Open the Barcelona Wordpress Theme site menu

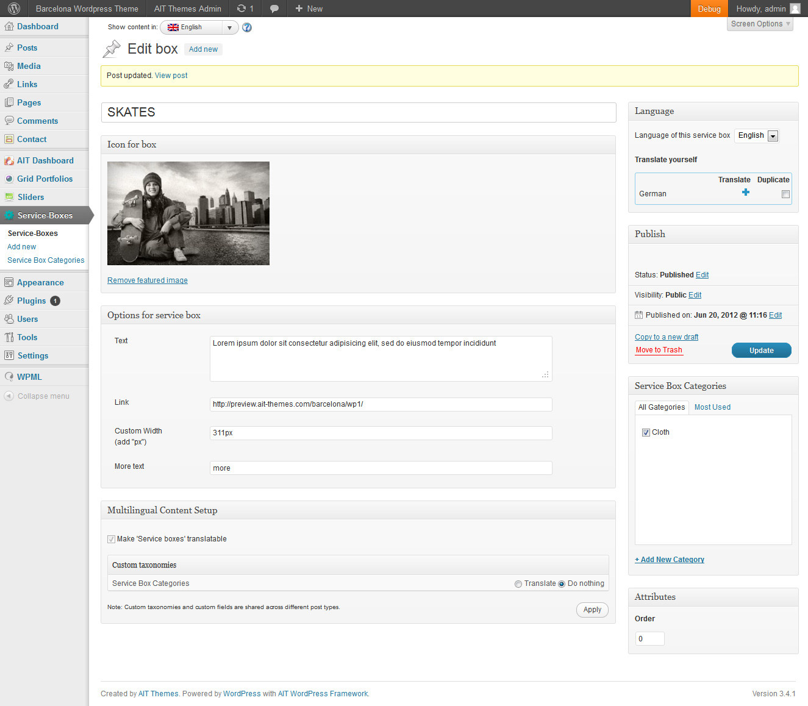coord(87,9)
